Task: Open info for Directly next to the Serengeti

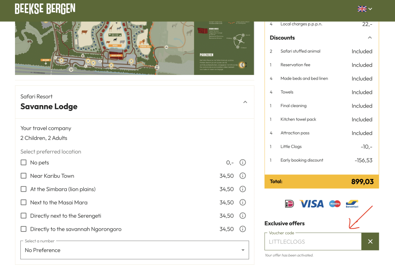Action: [x=243, y=216]
